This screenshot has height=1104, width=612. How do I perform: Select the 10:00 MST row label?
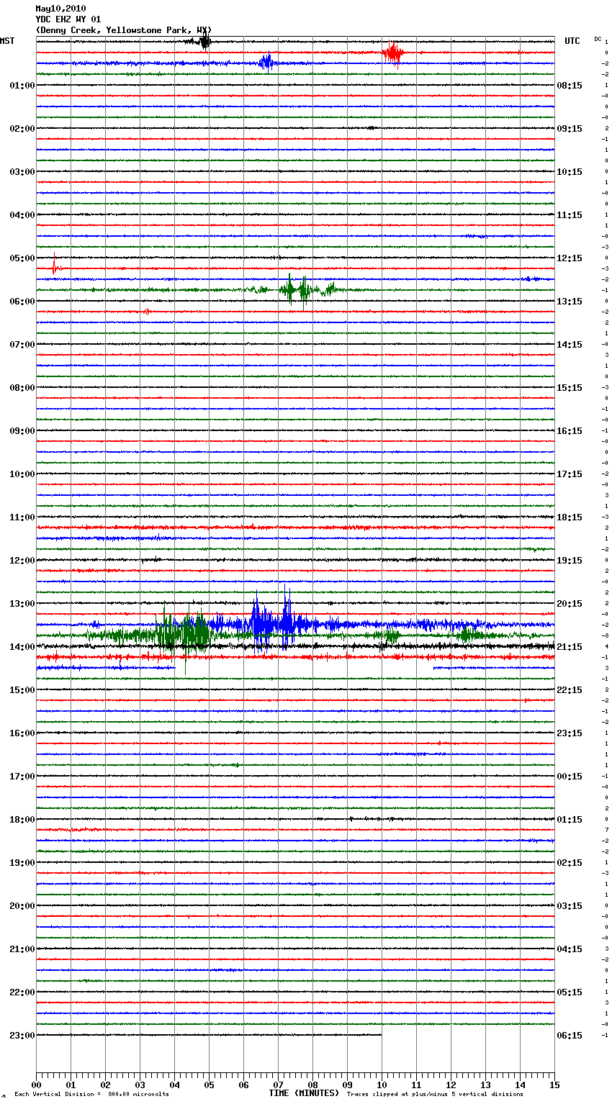point(22,474)
